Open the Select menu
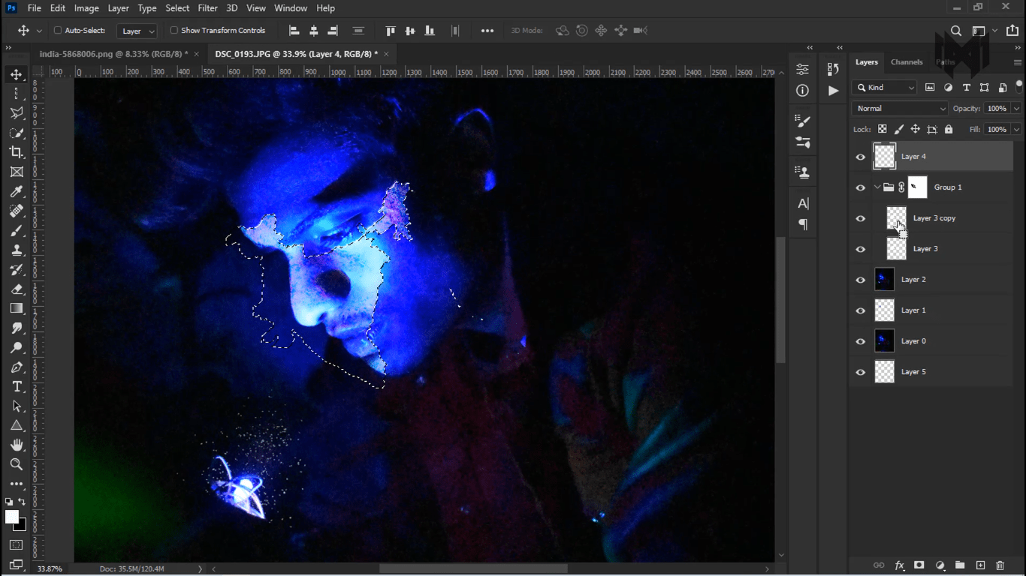The image size is (1026, 576). click(177, 8)
